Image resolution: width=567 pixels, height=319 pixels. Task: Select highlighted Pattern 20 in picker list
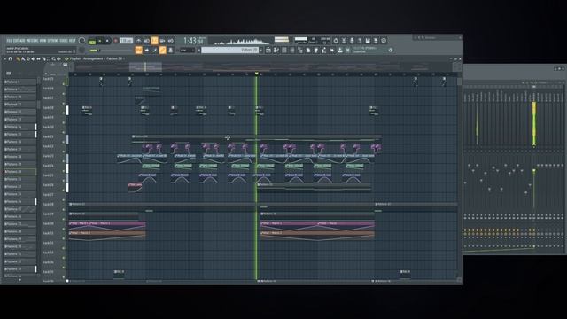pyautogui.click(x=19, y=171)
